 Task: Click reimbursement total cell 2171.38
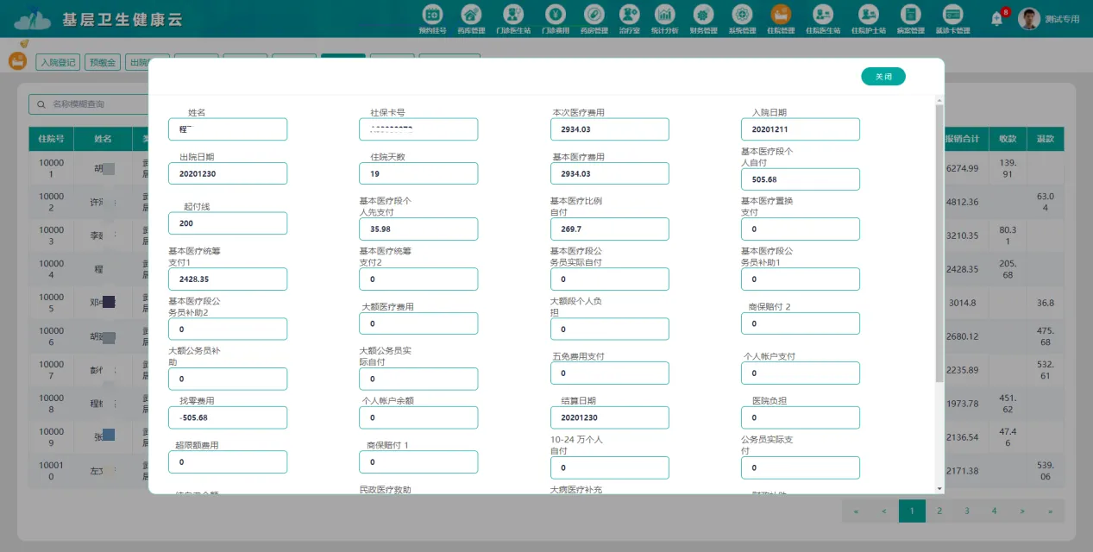click(962, 471)
